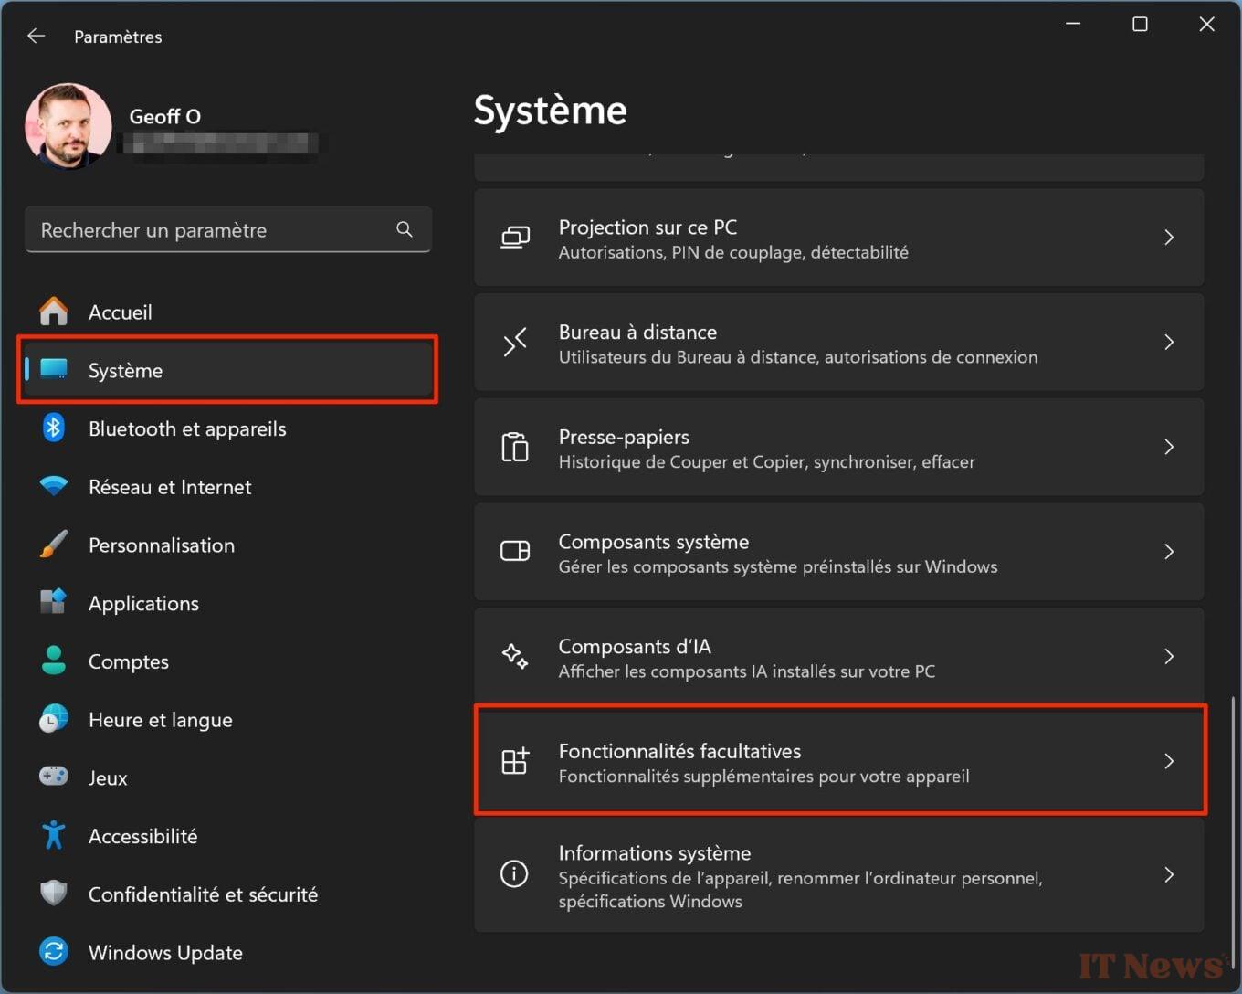Open the Composants d'IA settings entry
The image size is (1242, 994).
(x=838, y=656)
